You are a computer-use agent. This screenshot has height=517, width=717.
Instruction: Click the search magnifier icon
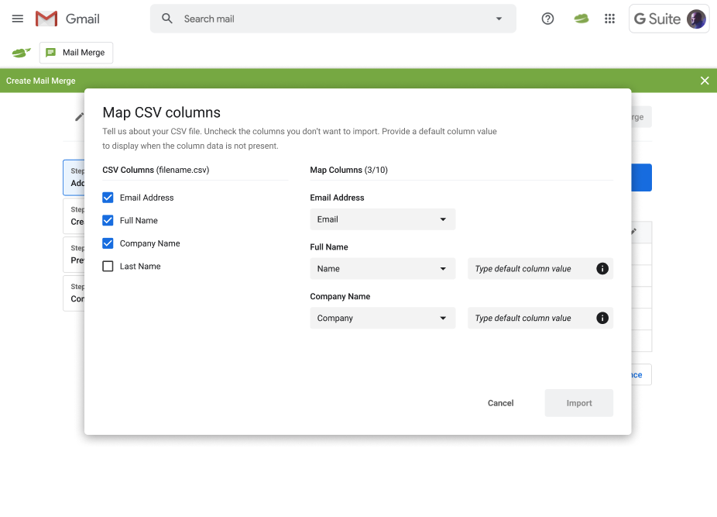[x=167, y=19]
